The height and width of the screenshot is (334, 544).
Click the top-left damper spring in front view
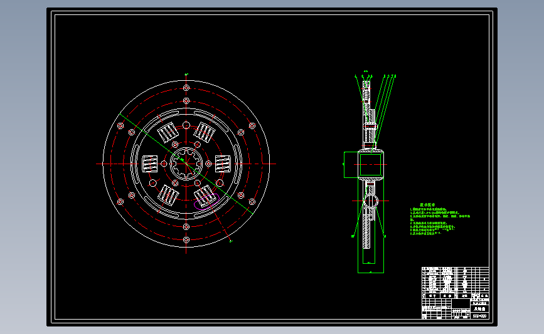point(168,132)
